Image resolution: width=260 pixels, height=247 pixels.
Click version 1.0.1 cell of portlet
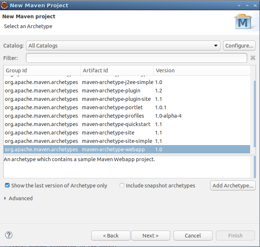point(161,107)
